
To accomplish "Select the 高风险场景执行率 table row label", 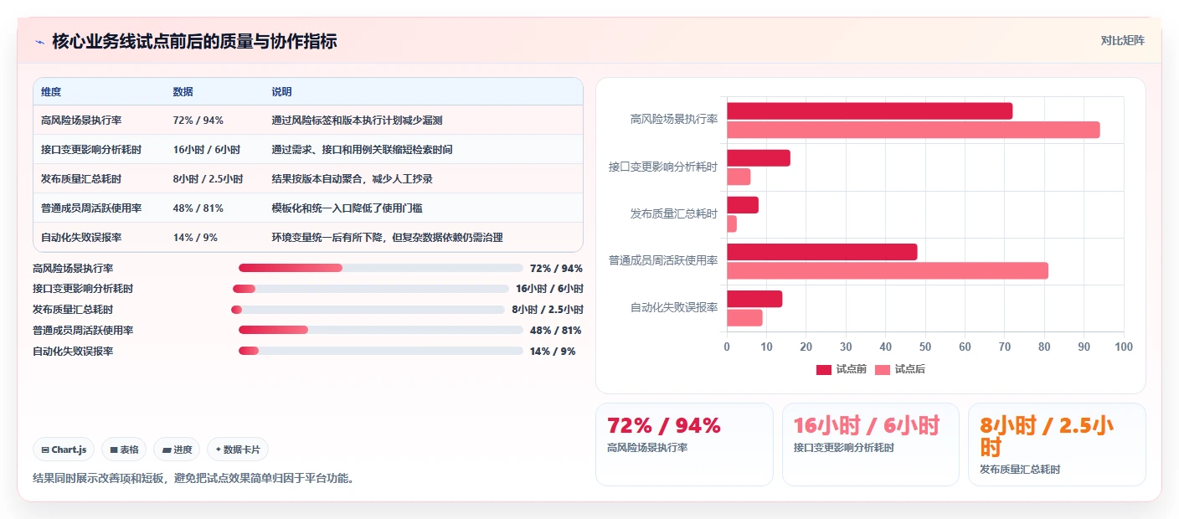I will click(x=81, y=121).
